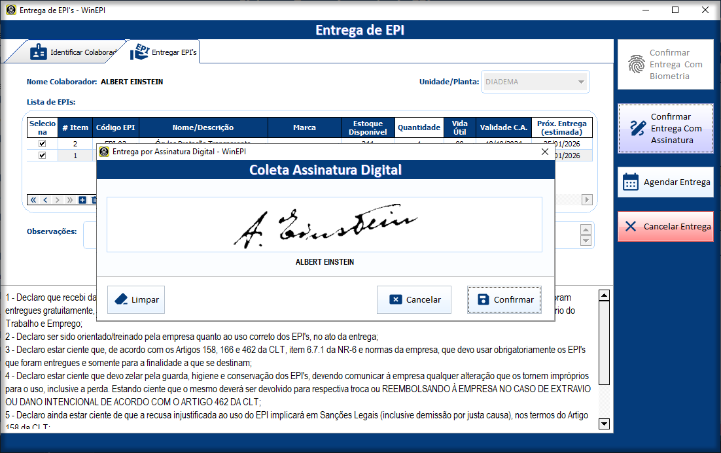Open the Unidade/Planta DIADEMA dropdown
The image size is (721, 453).
coord(580,82)
